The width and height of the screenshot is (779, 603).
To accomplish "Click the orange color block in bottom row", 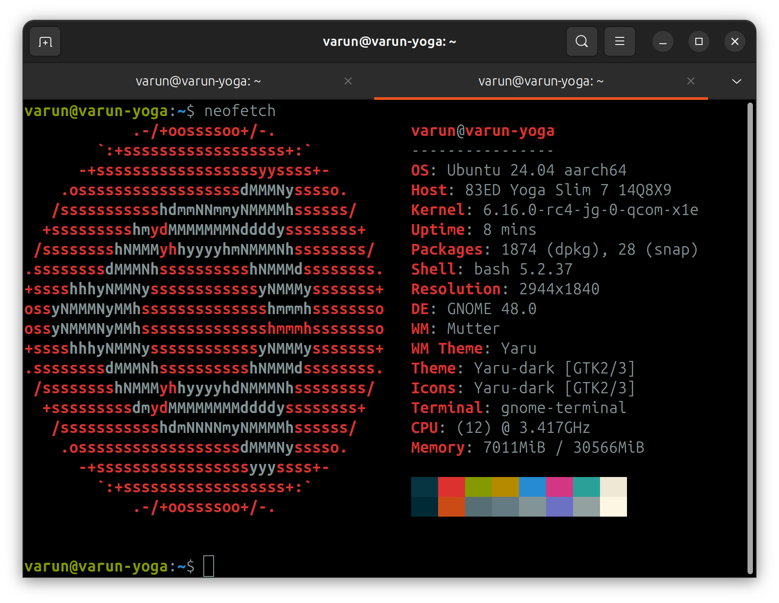I will (452, 507).
